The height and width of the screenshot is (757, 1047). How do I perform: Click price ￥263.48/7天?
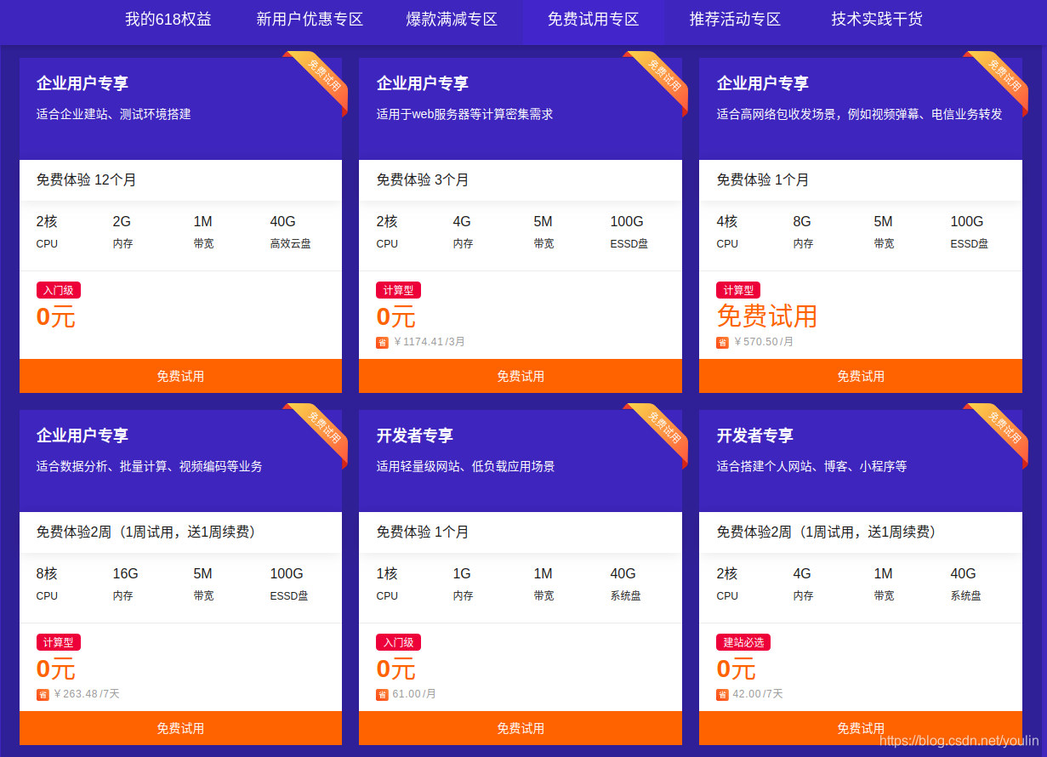(x=87, y=694)
